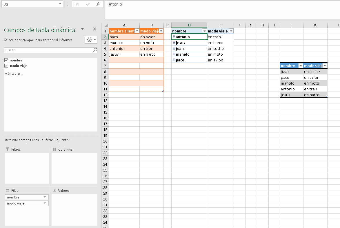Uncheck the modo viaje field checkbox
Viewport: 340px width, 228px height.
coord(6,66)
